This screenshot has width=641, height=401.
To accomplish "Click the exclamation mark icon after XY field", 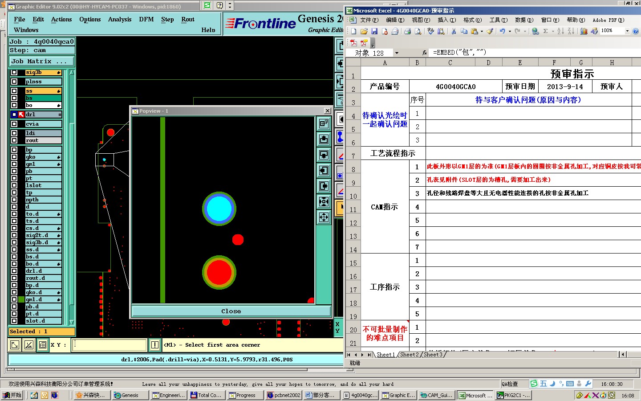I will pos(154,345).
